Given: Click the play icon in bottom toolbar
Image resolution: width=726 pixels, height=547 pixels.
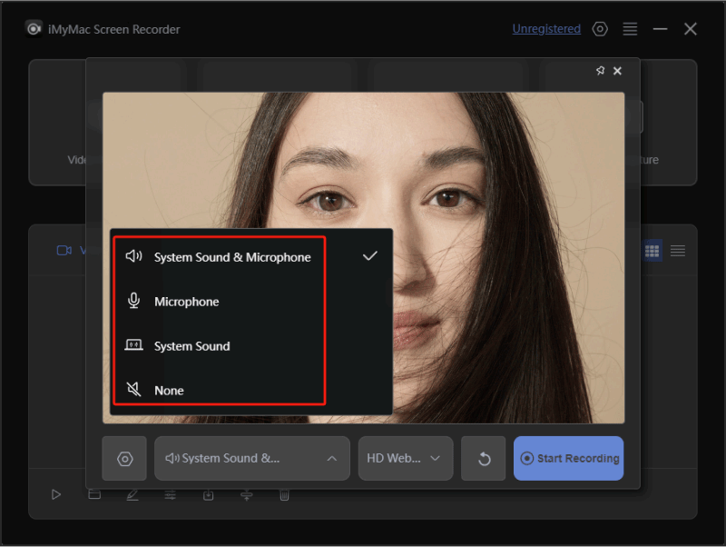Looking at the screenshot, I should pyautogui.click(x=56, y=494).
